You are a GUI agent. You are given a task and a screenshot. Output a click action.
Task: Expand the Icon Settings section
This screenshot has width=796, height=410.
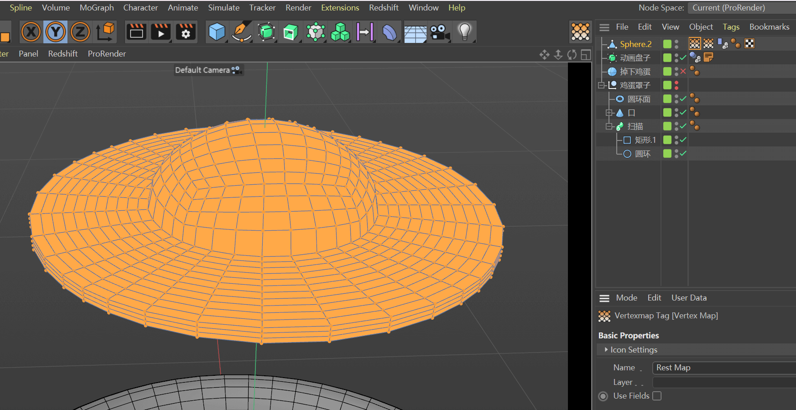pyautogui.click(x=606, y=349)
